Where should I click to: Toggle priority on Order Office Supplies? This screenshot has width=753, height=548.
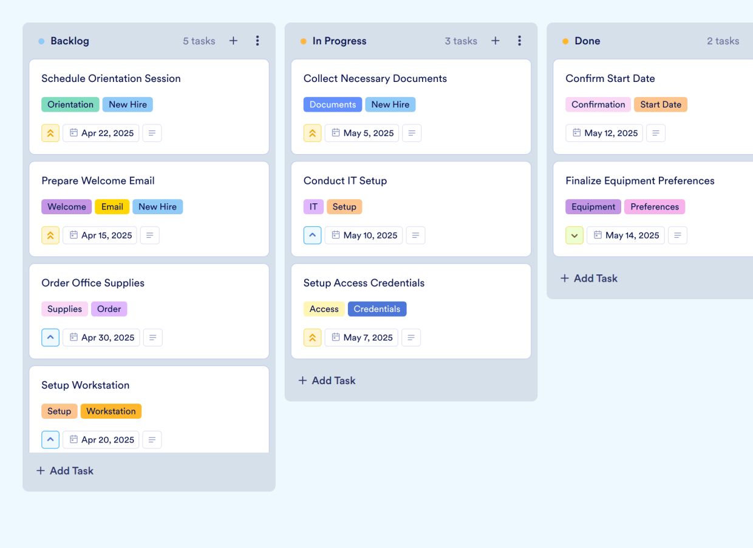[x=50, y=337]
